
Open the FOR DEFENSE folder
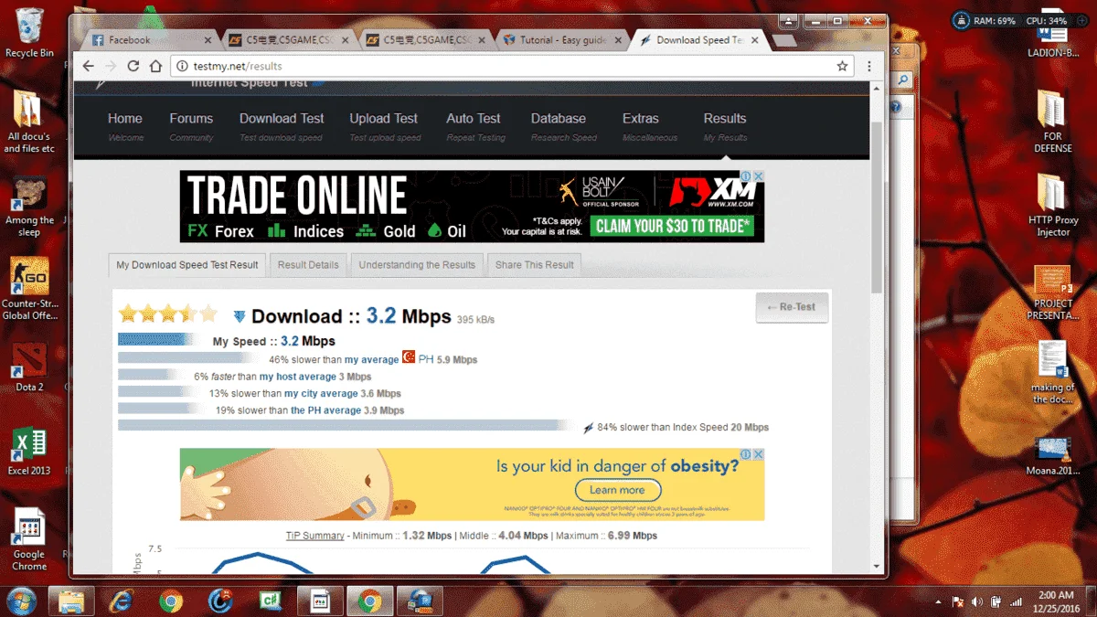click(x=1052, y=122)
